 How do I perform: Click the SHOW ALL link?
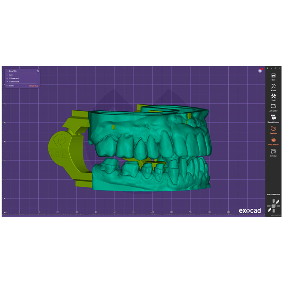pos(33,86)
